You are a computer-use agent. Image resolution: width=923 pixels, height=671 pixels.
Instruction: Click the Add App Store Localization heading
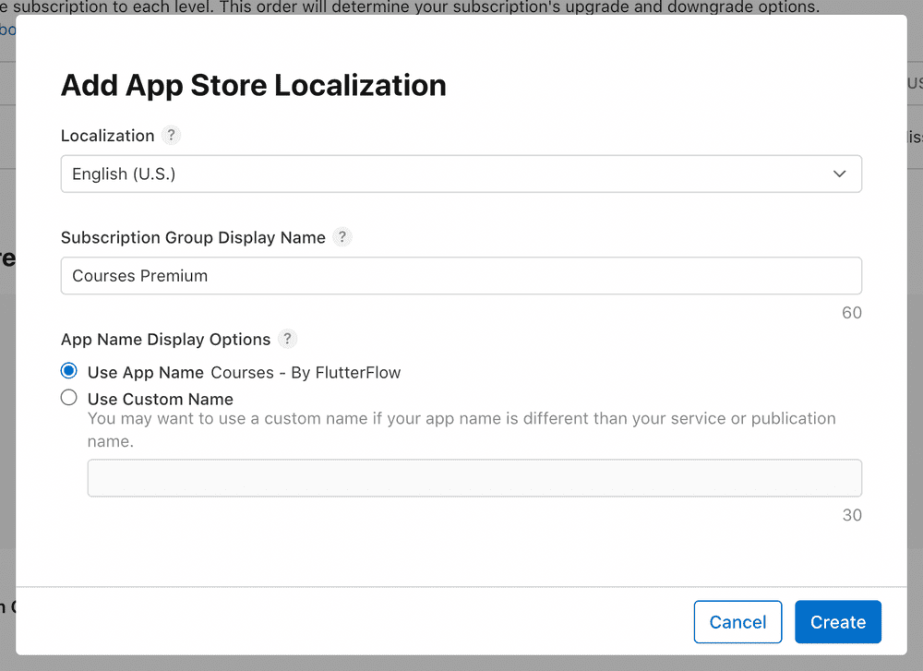254,85
